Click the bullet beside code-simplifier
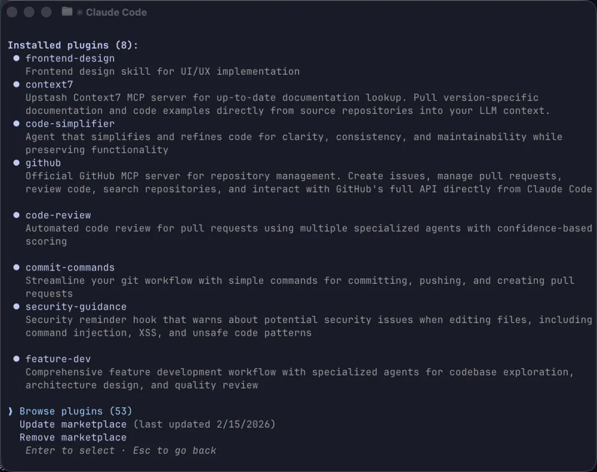 click(x=17, y=123)
